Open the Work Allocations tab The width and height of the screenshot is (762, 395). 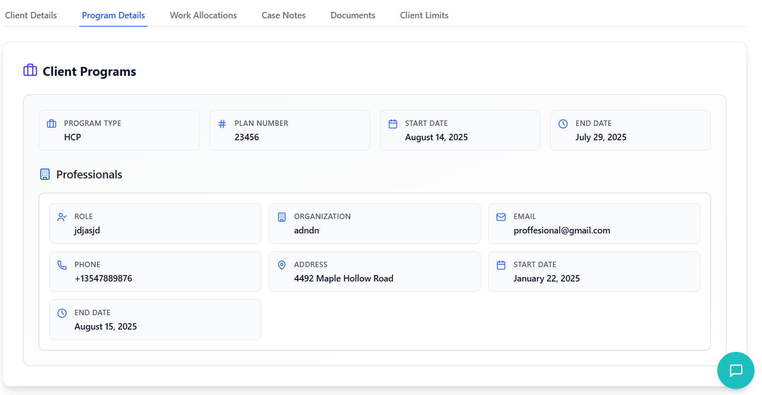(x=203, y=15)
